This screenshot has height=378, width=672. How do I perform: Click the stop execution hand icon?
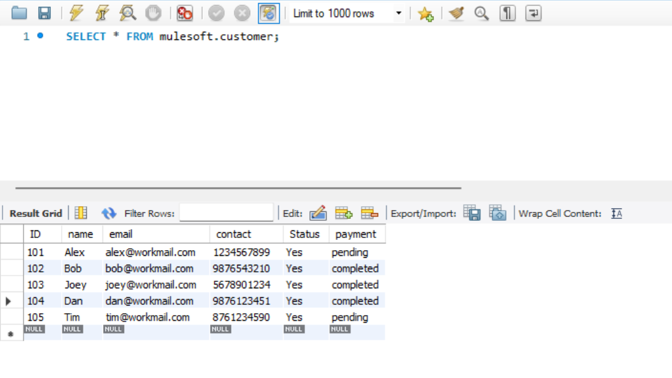point(153,13)
